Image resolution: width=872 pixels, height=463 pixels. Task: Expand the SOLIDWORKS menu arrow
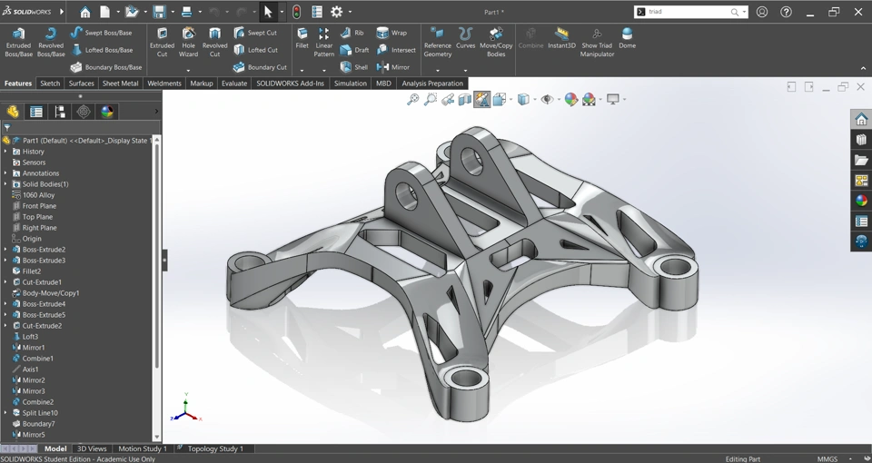(62, 11)
